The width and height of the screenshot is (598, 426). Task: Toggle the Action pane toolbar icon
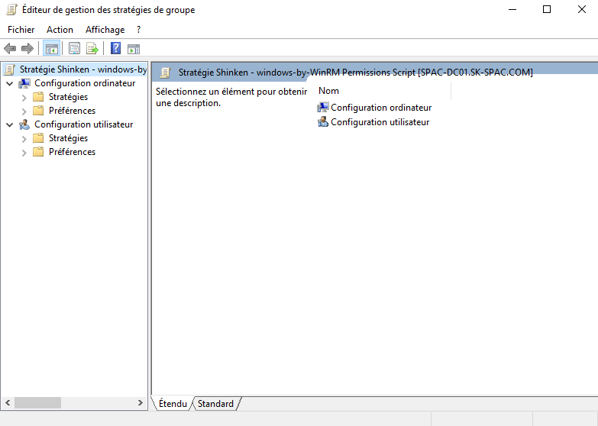pyautogui.click(x=134, y=49)
